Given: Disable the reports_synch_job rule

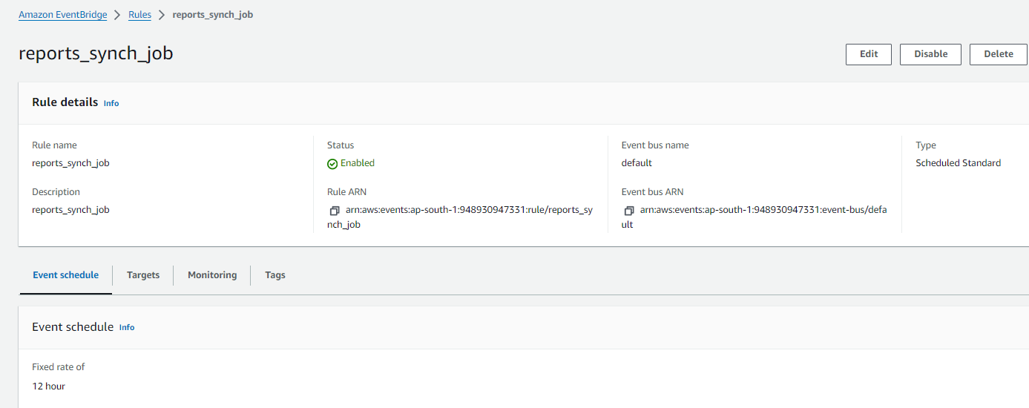Looking at the screenshot, I should [x=931, y=54].
